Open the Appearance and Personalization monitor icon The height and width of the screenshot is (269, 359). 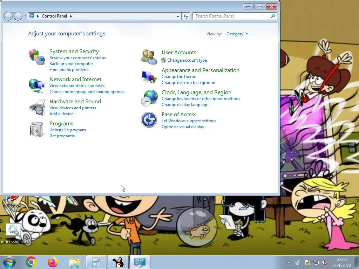pyautogui.click(x=149, y=77)
